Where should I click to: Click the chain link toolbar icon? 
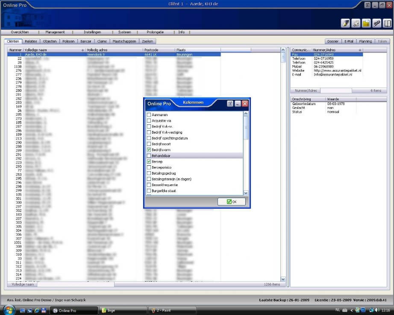pos(376,23)
